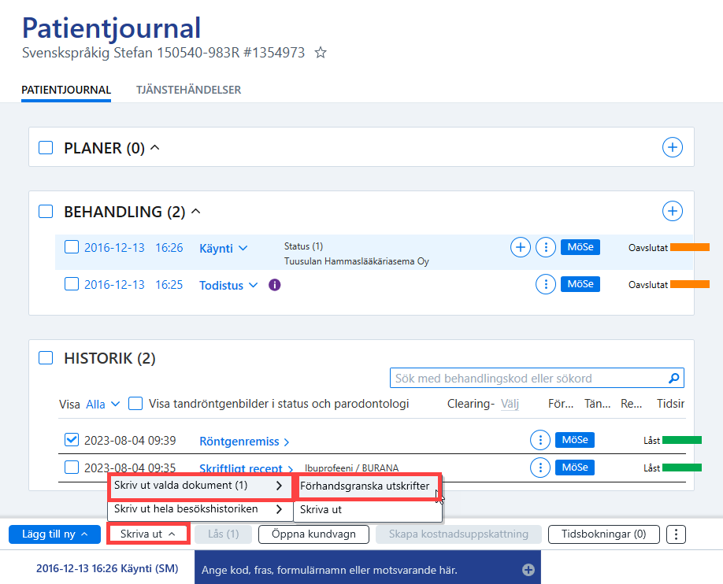Collapse the BEHANDLING section chevron
This screenshot has width=723, height=584.
[196, 211]
